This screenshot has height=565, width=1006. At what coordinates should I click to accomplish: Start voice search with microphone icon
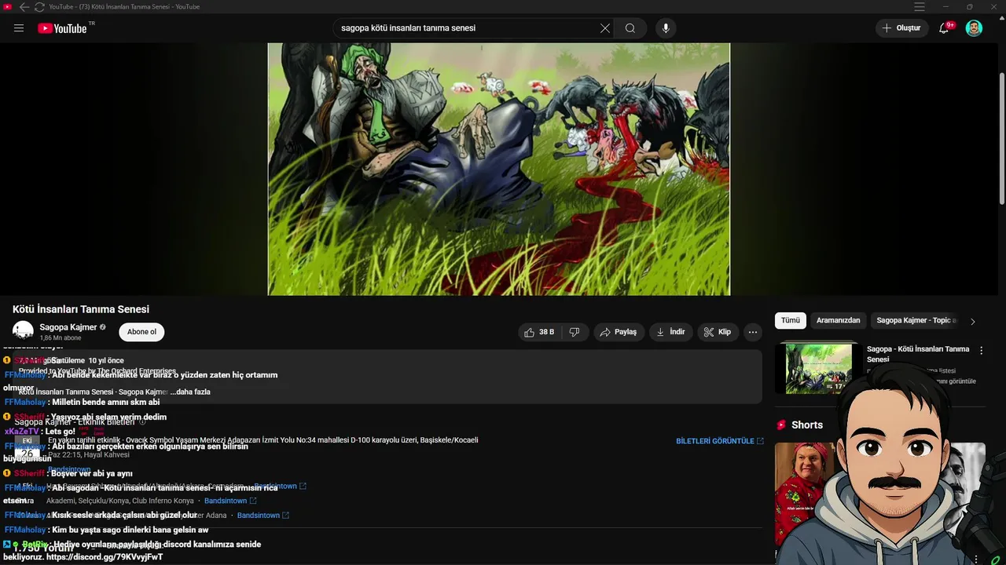tap(666, 28)
